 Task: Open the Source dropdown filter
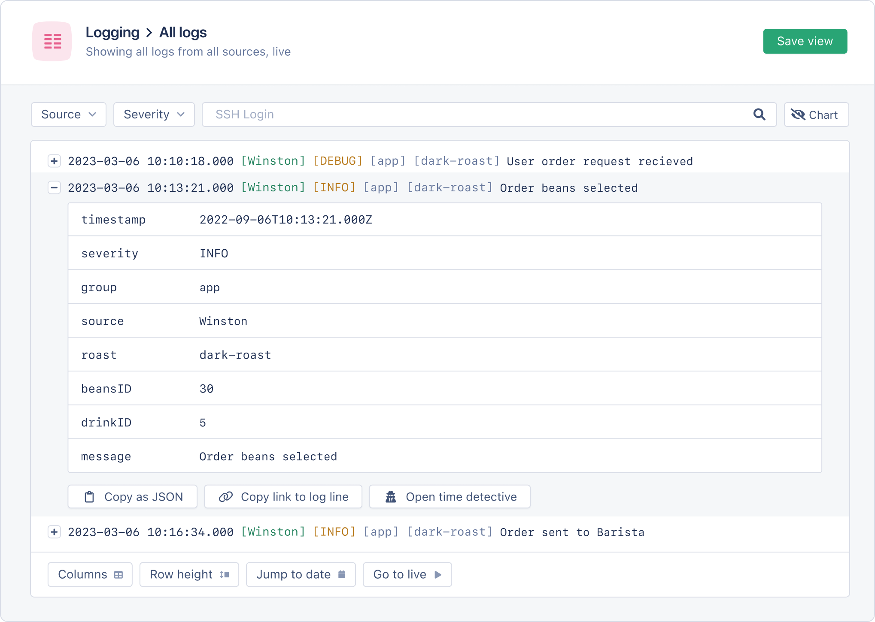click(69, 115)
